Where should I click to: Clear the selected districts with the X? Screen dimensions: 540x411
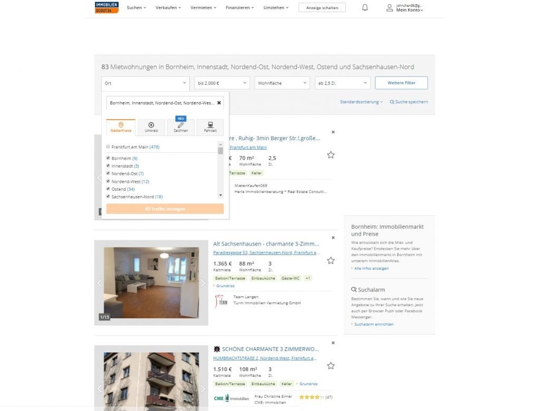click(x=219, y=103)
